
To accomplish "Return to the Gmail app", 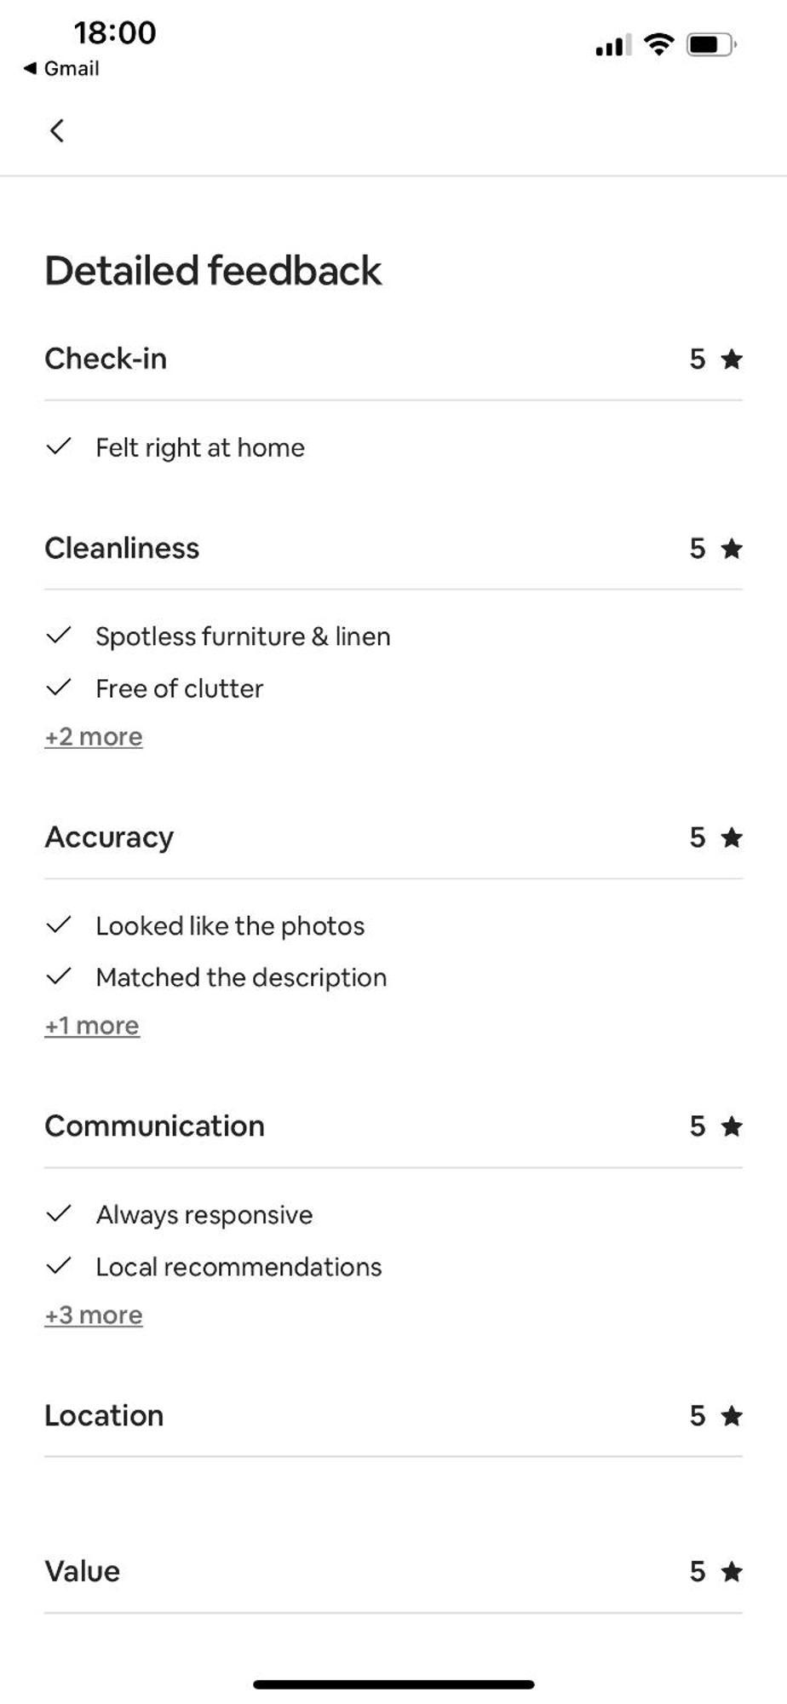I will click(61, 68).
